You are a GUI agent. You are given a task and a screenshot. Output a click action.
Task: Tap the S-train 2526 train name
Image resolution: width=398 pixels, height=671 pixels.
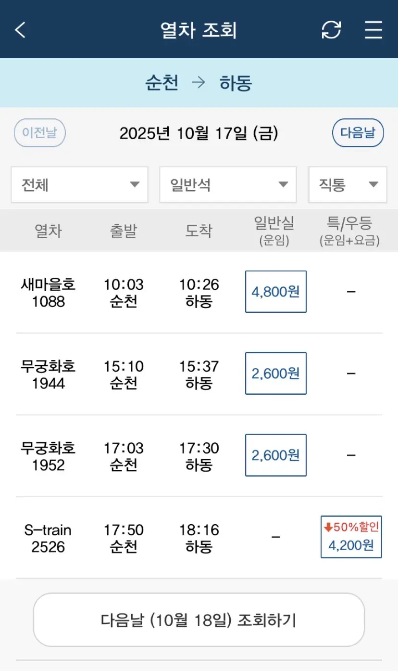(48, 538)
